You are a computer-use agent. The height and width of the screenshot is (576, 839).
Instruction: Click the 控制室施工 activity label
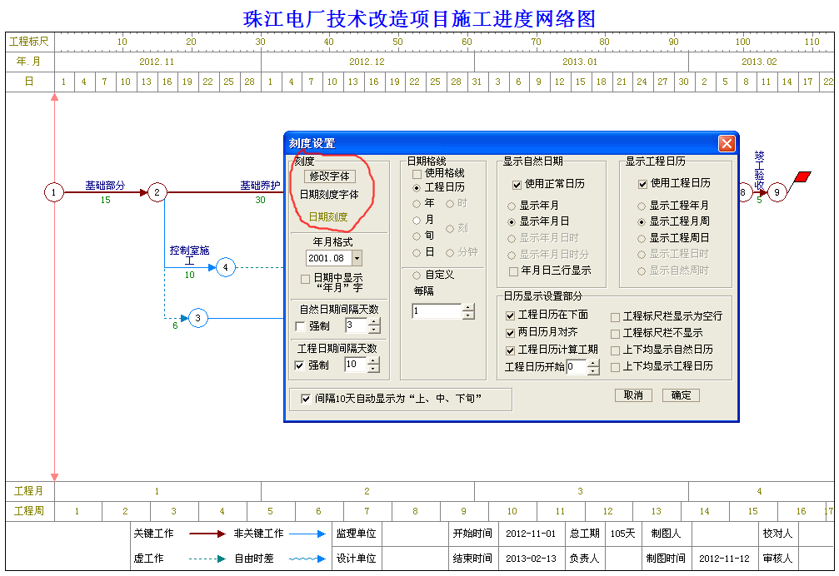[189, 256]
